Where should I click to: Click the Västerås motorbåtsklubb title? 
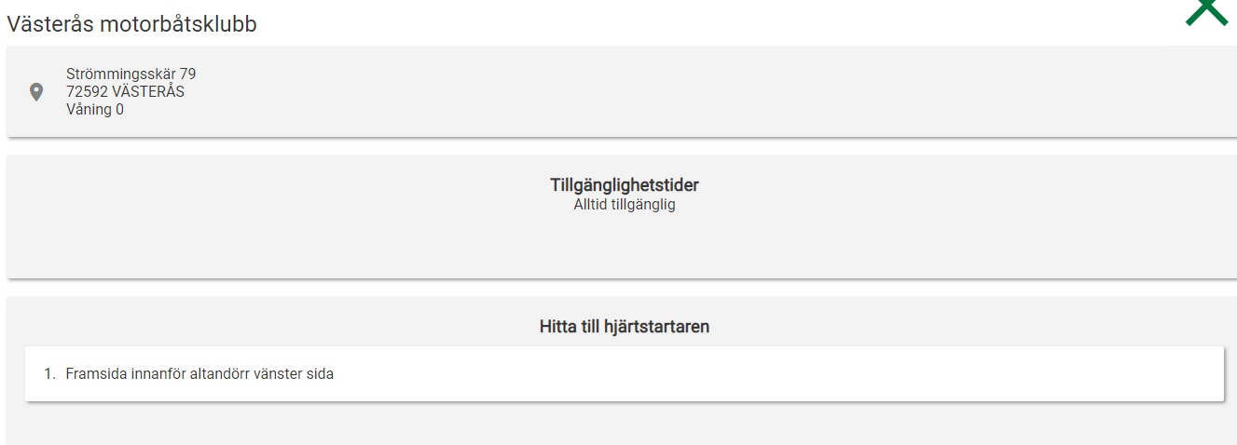click(x=131, y=24)
